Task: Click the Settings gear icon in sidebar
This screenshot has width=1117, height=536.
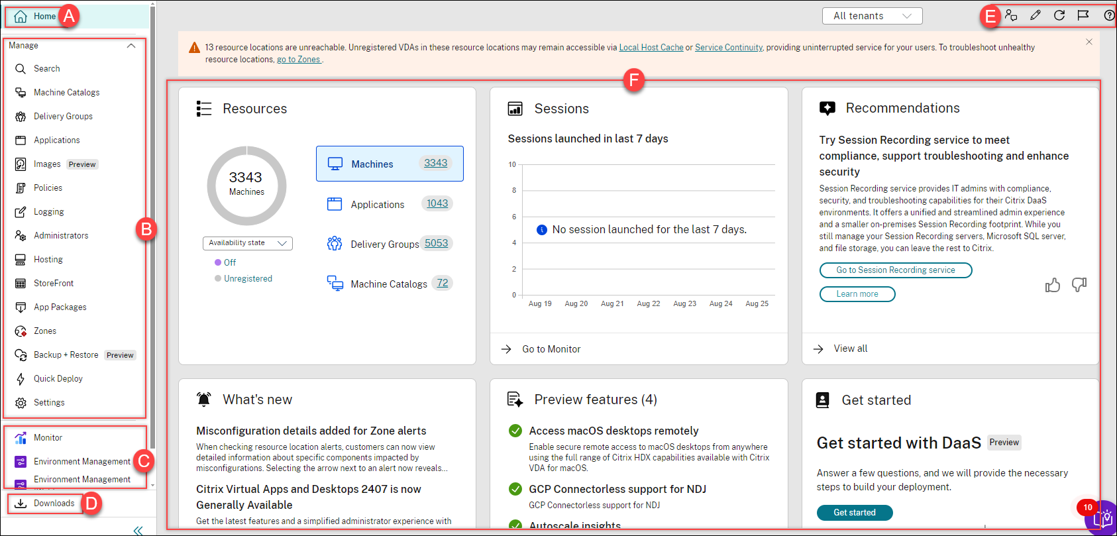Action: point(21,403)
